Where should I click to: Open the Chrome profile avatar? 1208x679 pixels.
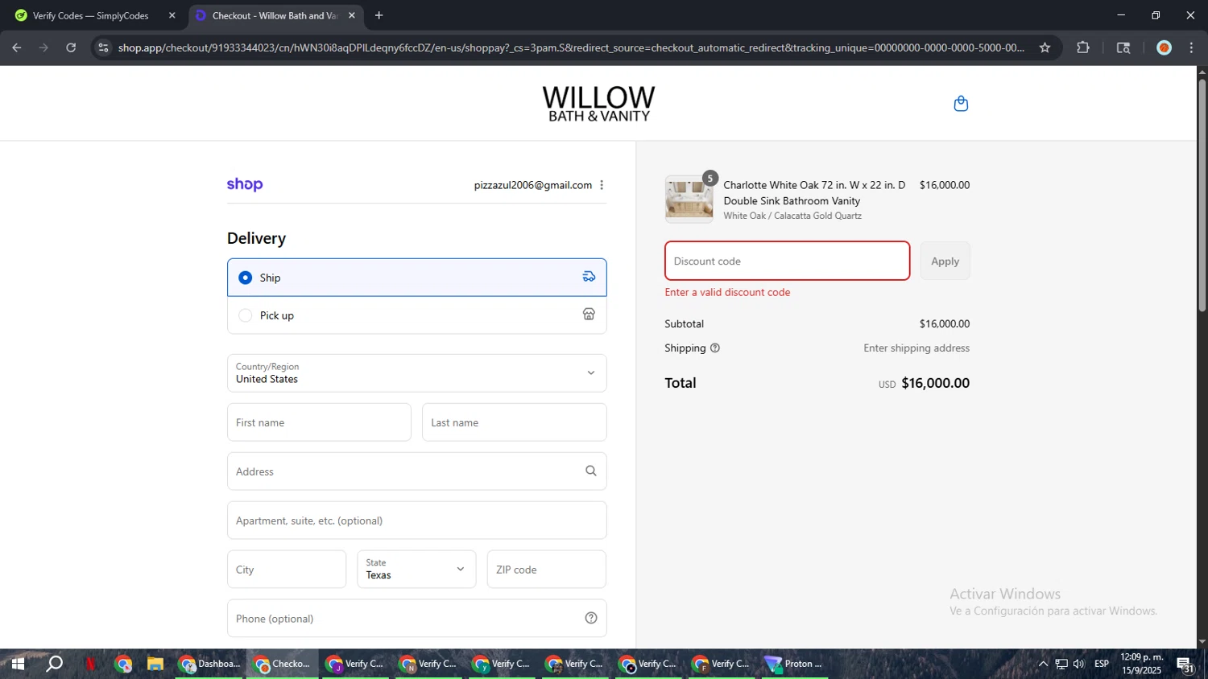tap(1164, 47)
